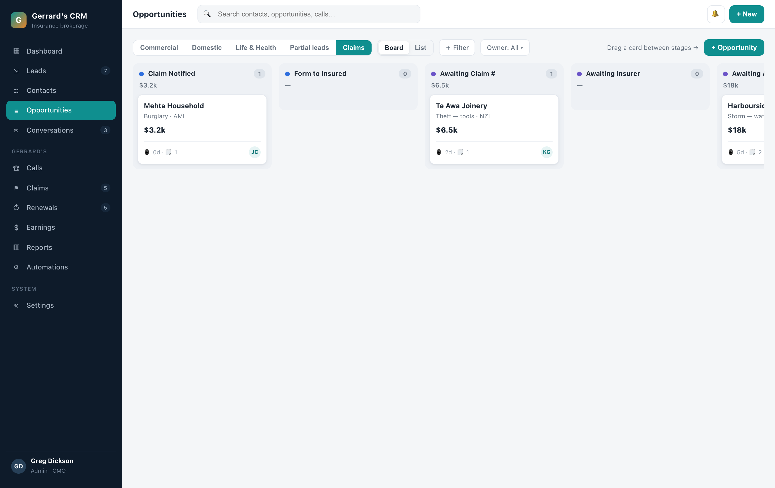
Task: Click the Awaiting Claim # count badge
Action: (551, 74)
